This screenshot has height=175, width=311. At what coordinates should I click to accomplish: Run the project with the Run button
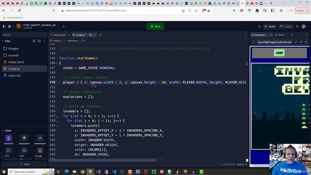pyautogui.click(x=155, y=26)
